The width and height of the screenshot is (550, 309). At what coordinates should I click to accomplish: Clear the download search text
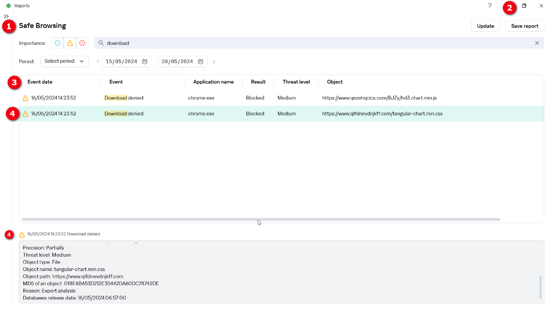(537, 43)
